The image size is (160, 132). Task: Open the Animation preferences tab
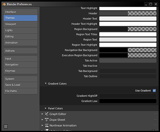pyautogui.click(x=21, y=43)
